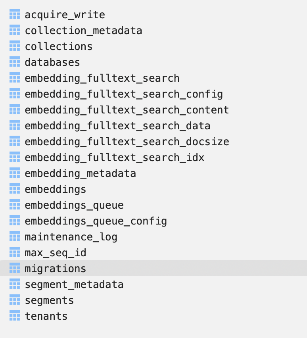Click the table icon beside embeddings
Screen dimensions: 307x338
click(15, 189)
